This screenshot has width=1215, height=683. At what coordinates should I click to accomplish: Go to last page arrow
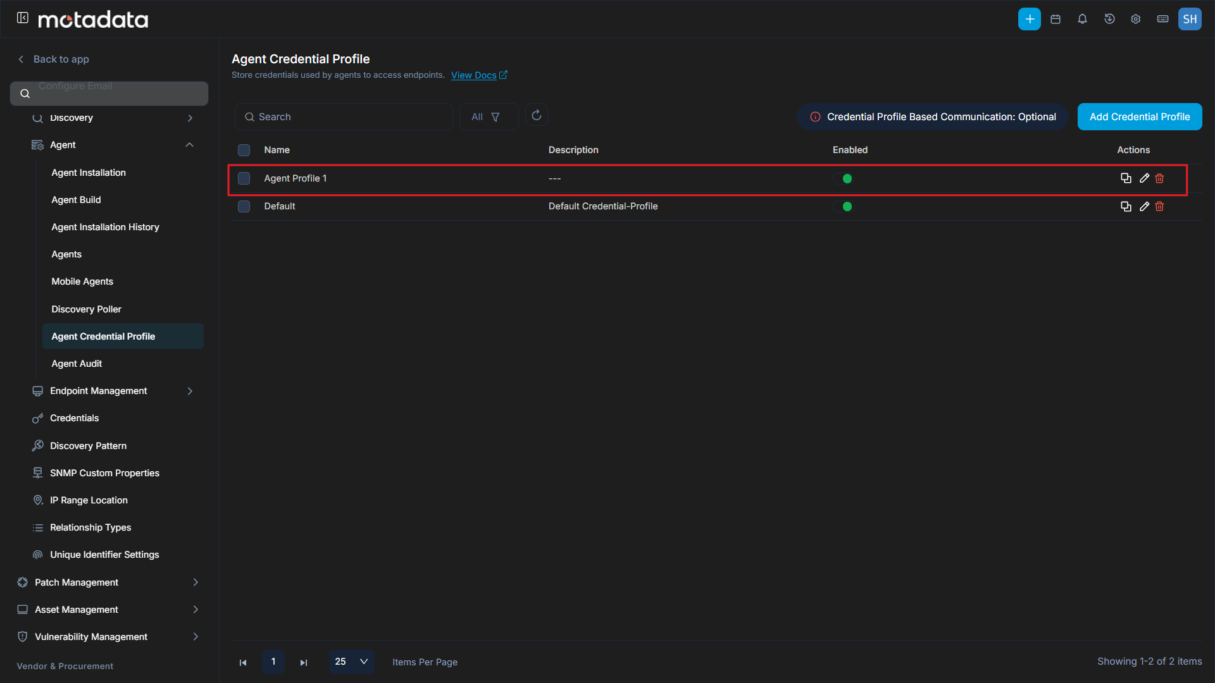304,662
